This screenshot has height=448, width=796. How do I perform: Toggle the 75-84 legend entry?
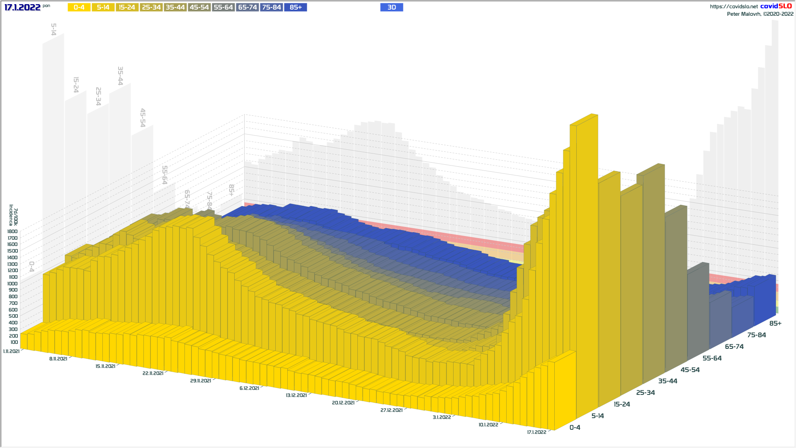(271, 7)
